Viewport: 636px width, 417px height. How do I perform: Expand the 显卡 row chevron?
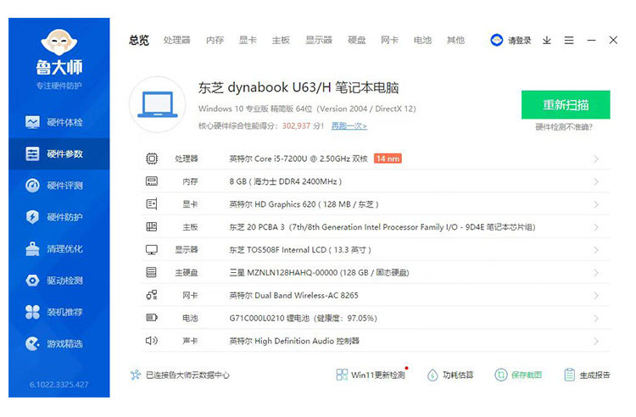coord(596,204)
